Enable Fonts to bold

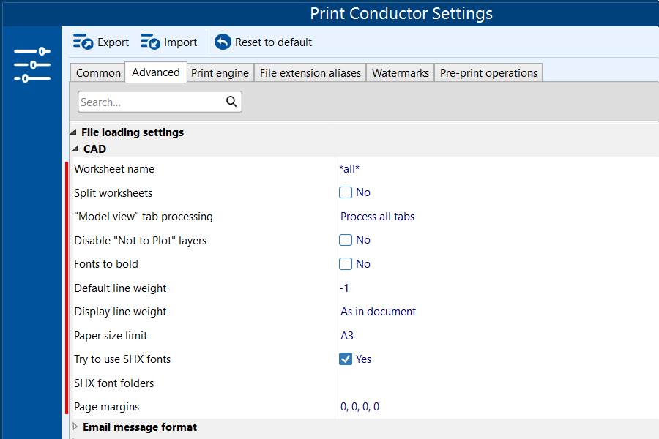345,263
